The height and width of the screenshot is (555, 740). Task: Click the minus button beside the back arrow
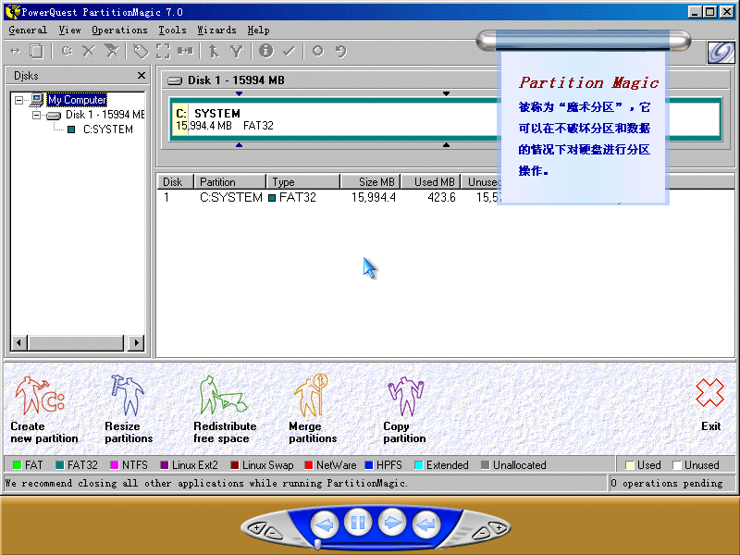pyautogui.click(x=274, y=534)
